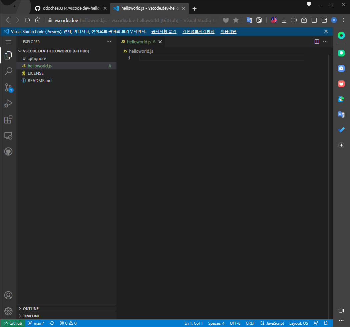Go back in browser

pos(8,20)
